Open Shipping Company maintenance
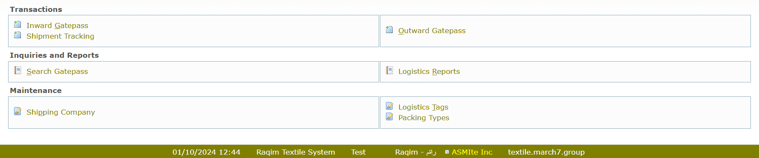759x158 pixels. [x=60, y=112]
